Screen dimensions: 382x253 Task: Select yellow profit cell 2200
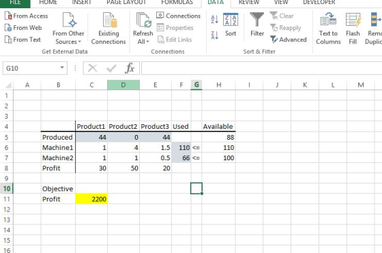point(91,199)
